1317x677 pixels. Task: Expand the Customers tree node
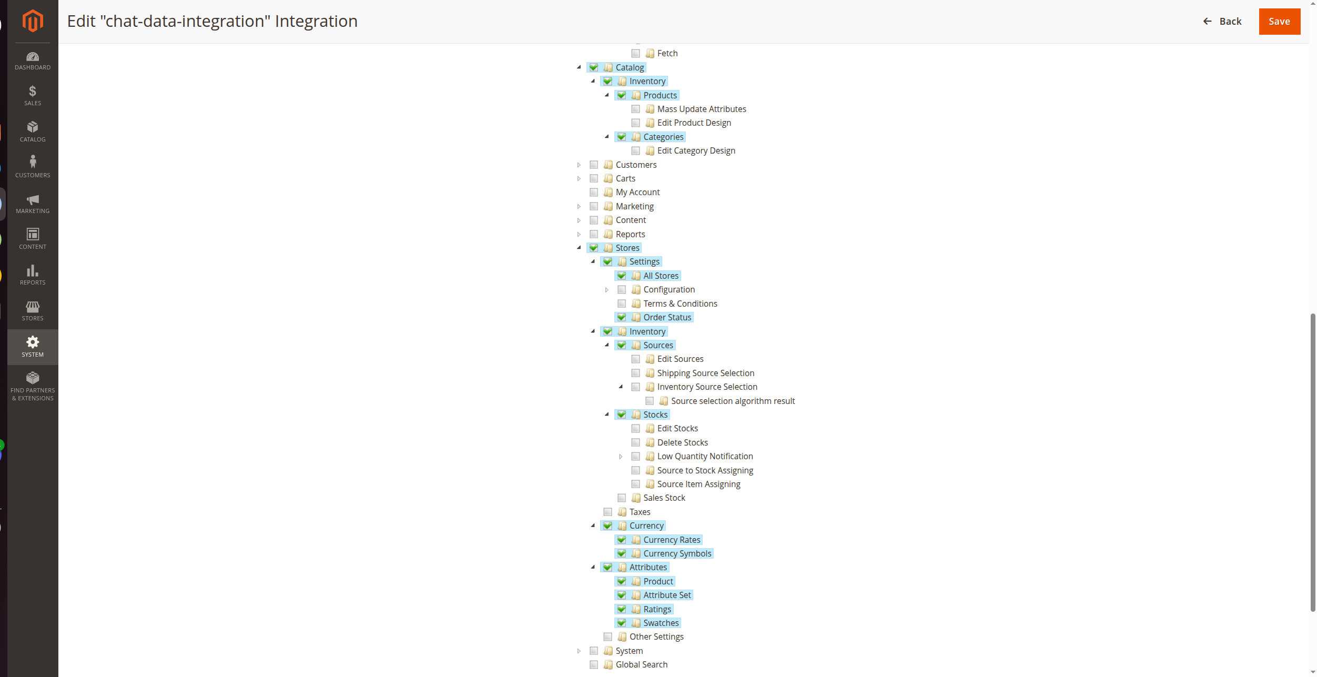579,165
